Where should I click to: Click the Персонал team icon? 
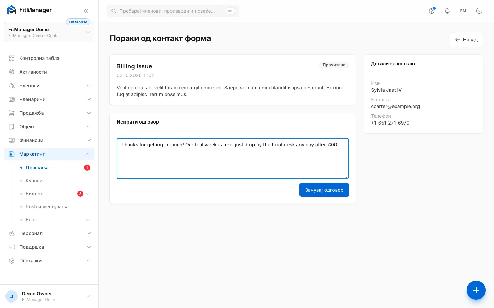[x=12, y=233]
